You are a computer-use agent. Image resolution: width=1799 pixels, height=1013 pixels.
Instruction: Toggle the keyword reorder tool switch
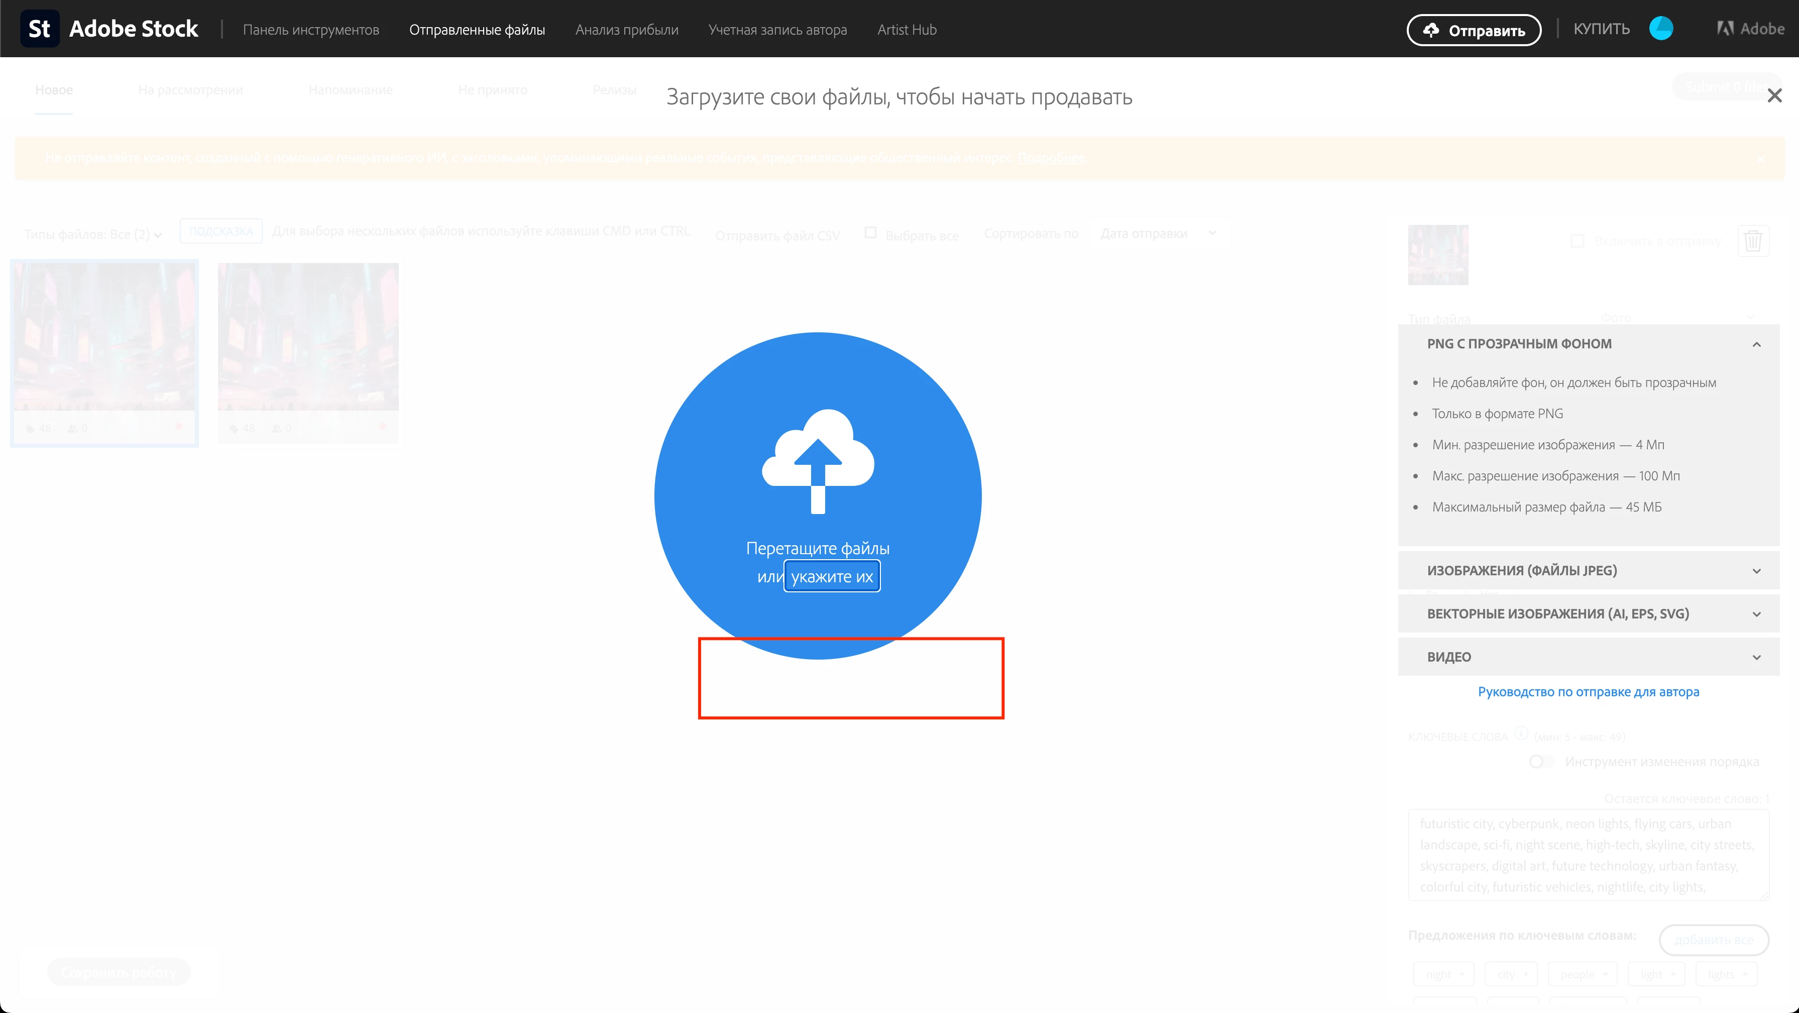pyautogui.click(x=1541, y=762)
